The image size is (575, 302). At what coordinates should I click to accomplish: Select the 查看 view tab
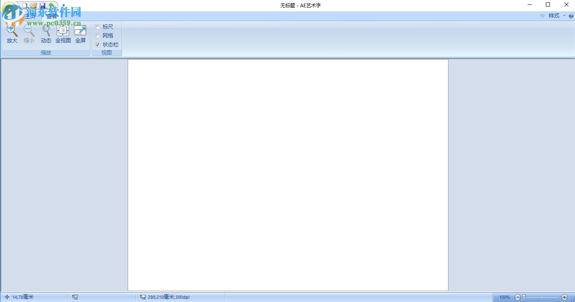[52, 16]
